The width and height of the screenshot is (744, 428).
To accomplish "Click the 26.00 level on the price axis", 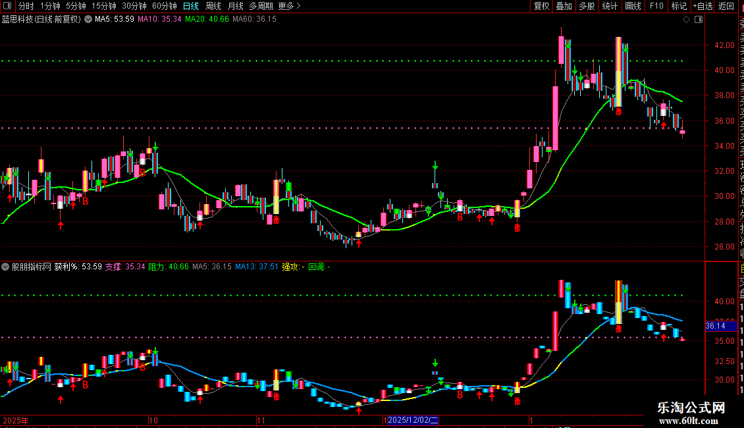I will pos(724,247).
